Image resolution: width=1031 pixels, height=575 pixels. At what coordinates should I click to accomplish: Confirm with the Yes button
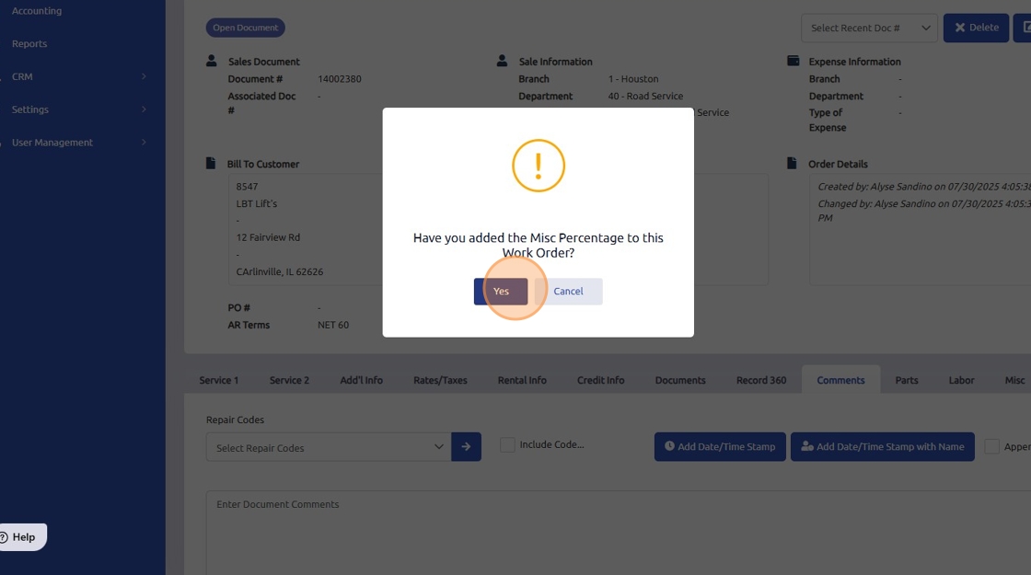(x=501, y=291)
